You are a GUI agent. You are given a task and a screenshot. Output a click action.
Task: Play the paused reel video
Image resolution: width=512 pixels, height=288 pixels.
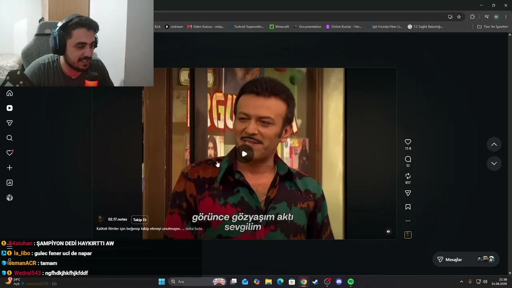pos(244,154)
